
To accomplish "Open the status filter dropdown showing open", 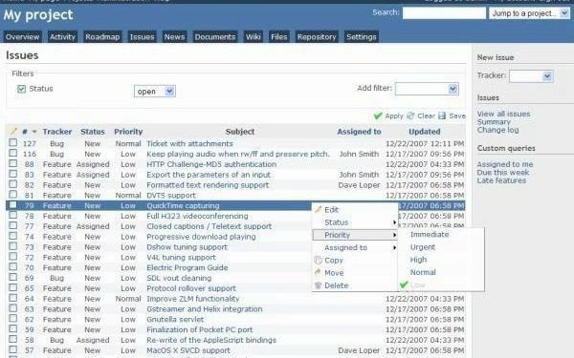I will click(154, 92).
